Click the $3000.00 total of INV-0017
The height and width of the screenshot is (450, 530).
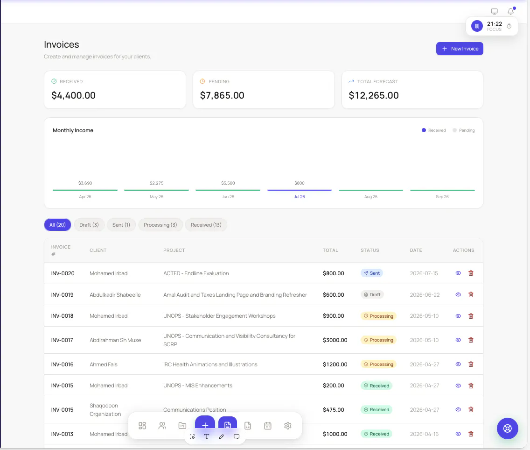(335, 340)
